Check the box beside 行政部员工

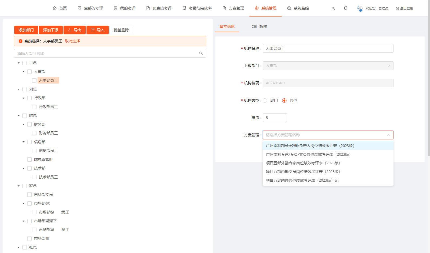pyautogui.click(x=34, y=107)
